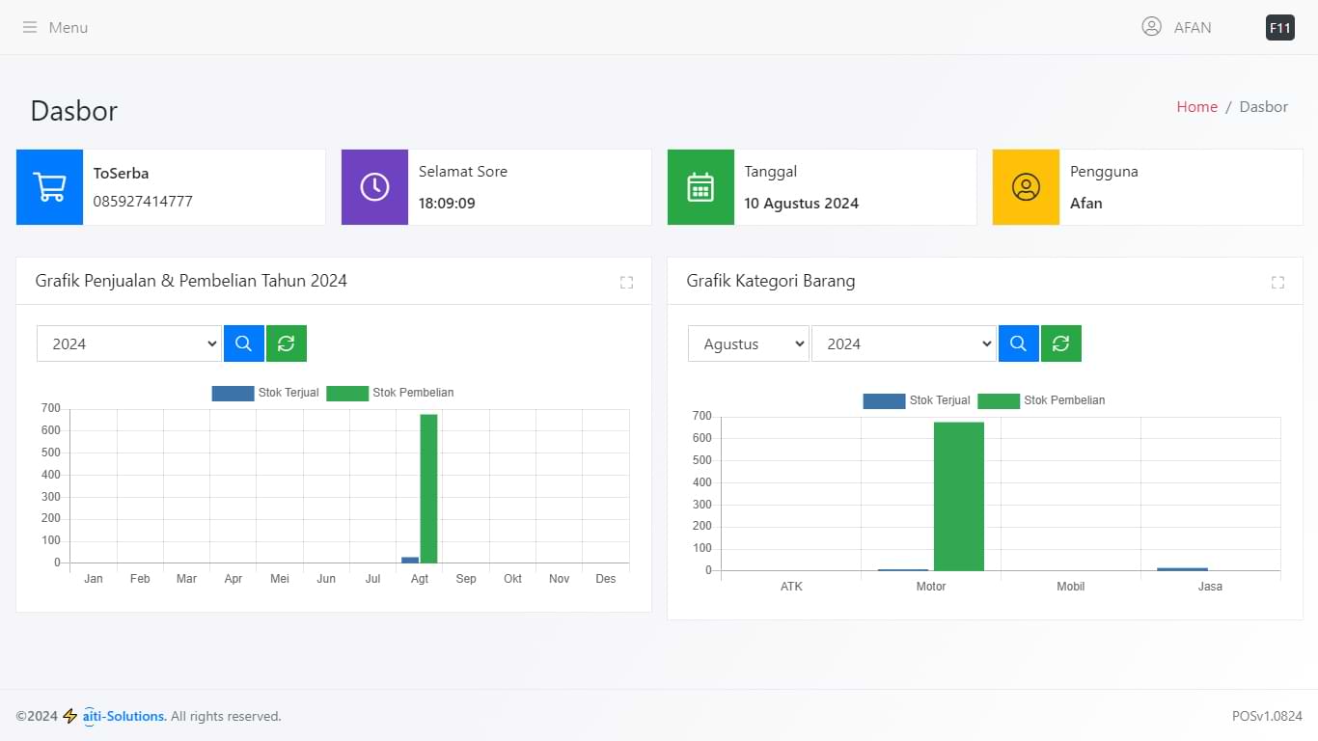Click Grafik Penjualan & Pembelian Tahun 2024 title

coord(191,281)
